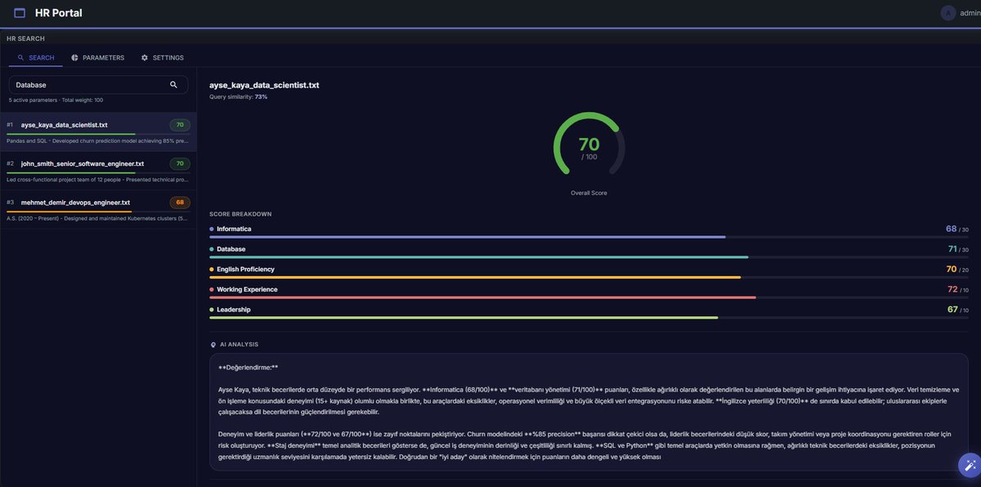Viewport: 981px width, 487px height.
Task: Click the pie icon beside Parameters
Action: coord(74,58)
